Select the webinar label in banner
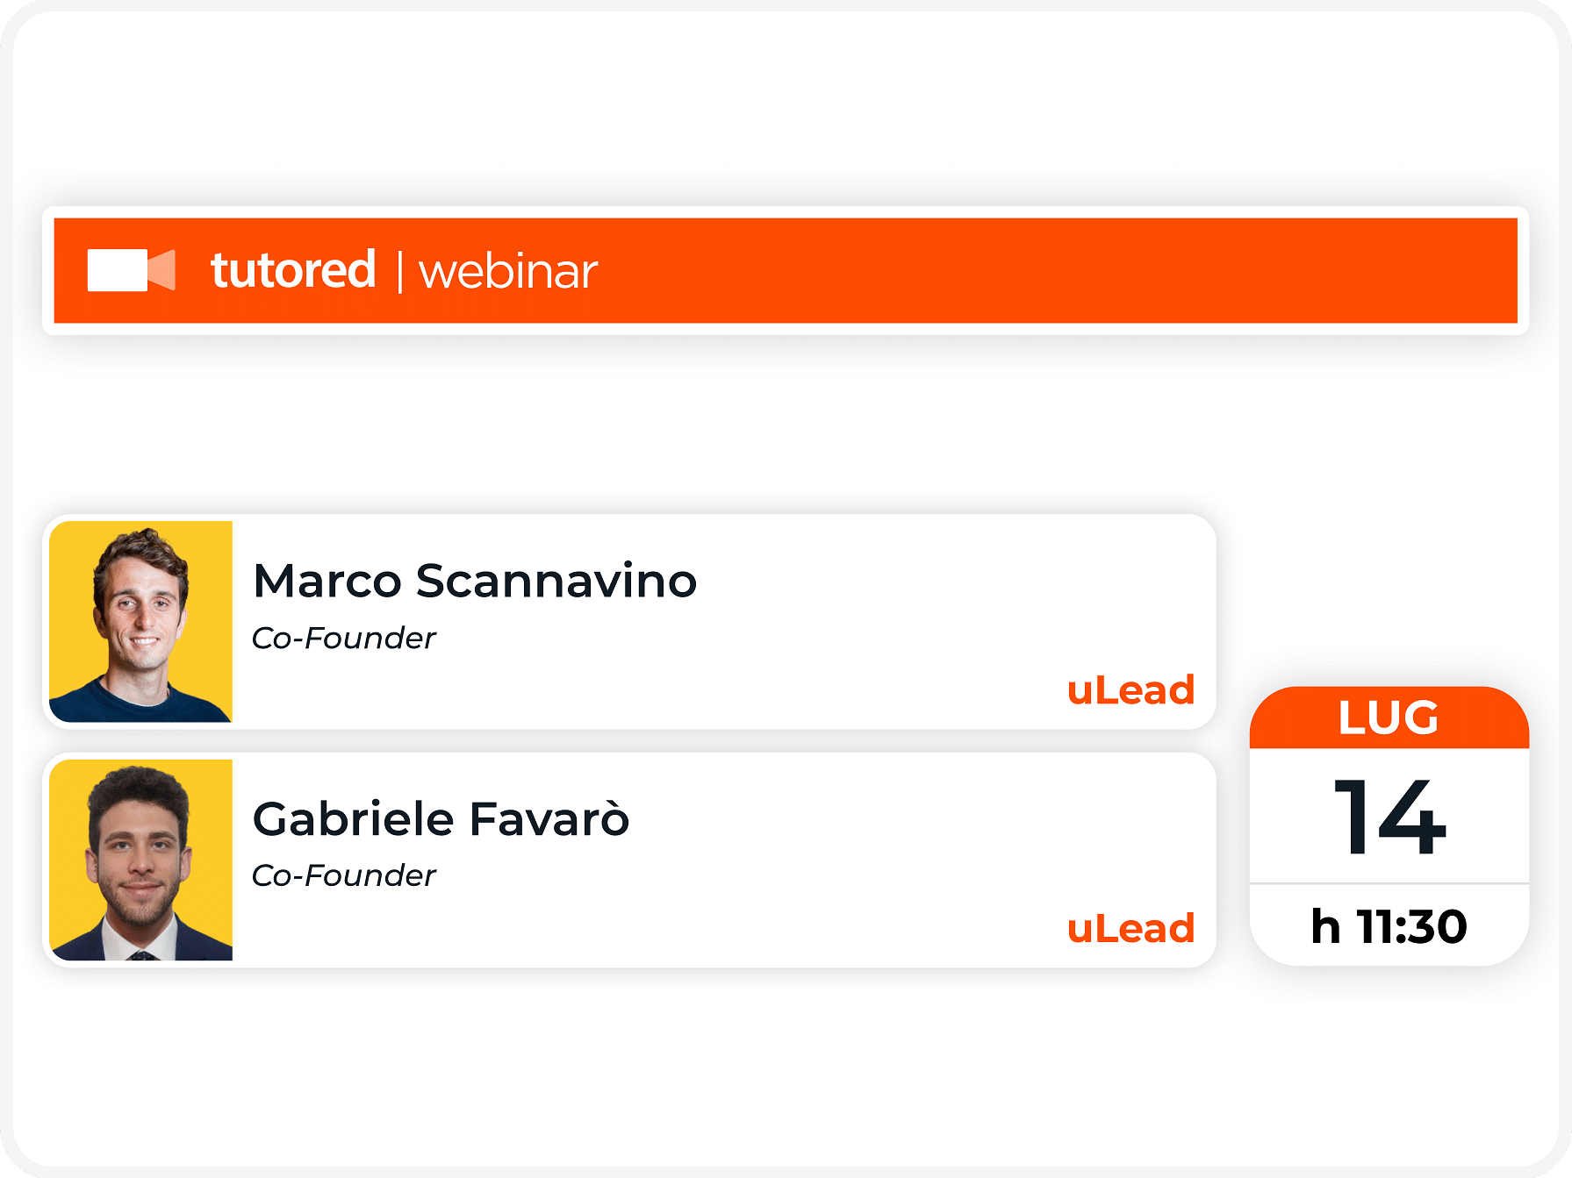Viewport: 1572px width, 1178px height. 508,272
